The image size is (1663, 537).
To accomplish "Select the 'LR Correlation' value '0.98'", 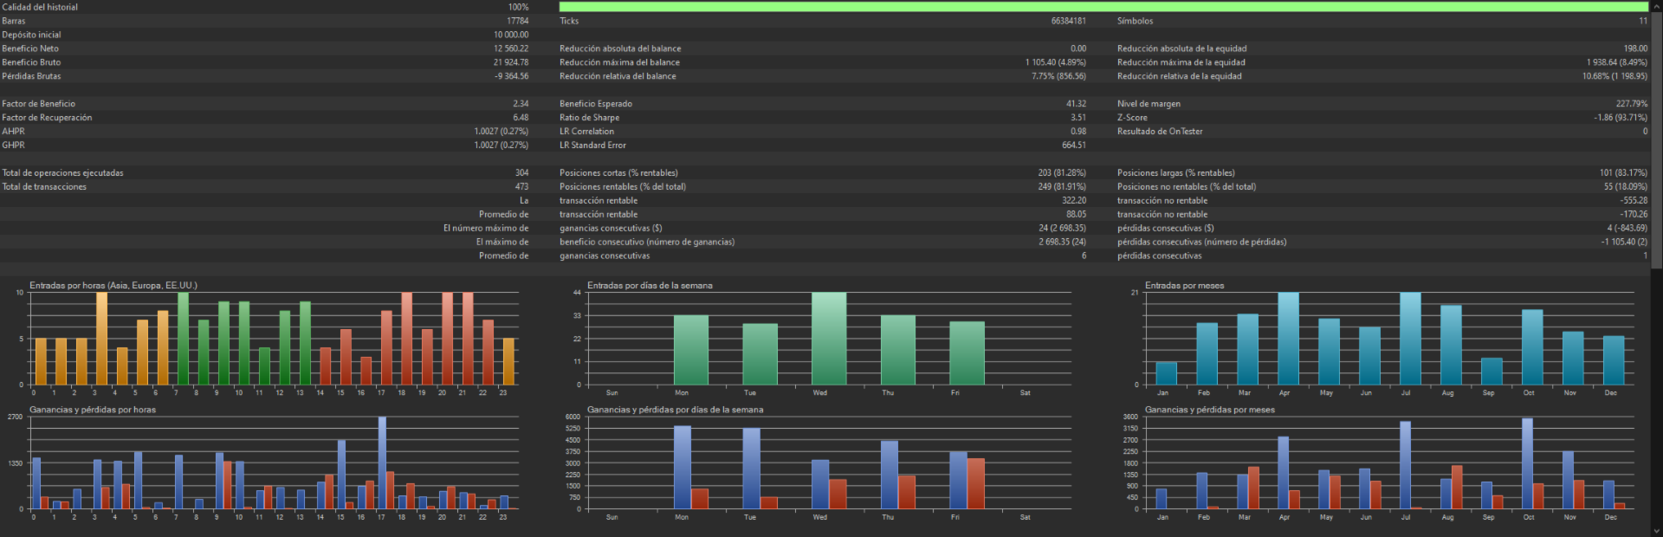I will point(1077,132).
